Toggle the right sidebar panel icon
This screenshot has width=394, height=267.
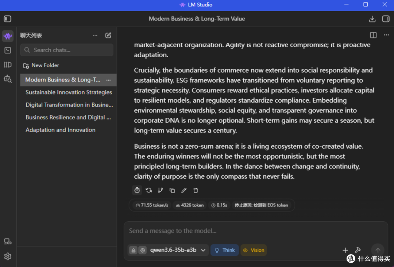click(x=386, y=19)
